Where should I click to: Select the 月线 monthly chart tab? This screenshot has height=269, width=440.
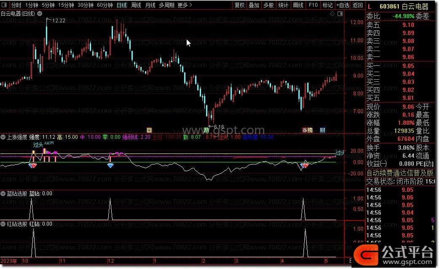tap(150, 5)
